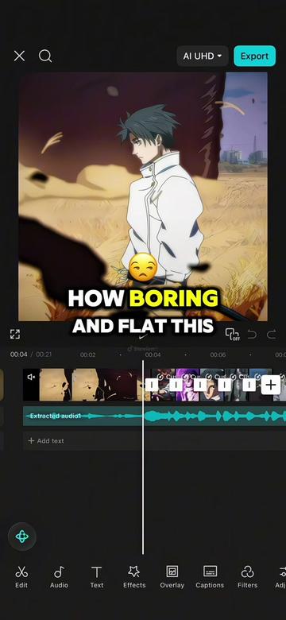Open the Effects star tool
This screenshot has width=286, height=620.
(x=134, y=576)
